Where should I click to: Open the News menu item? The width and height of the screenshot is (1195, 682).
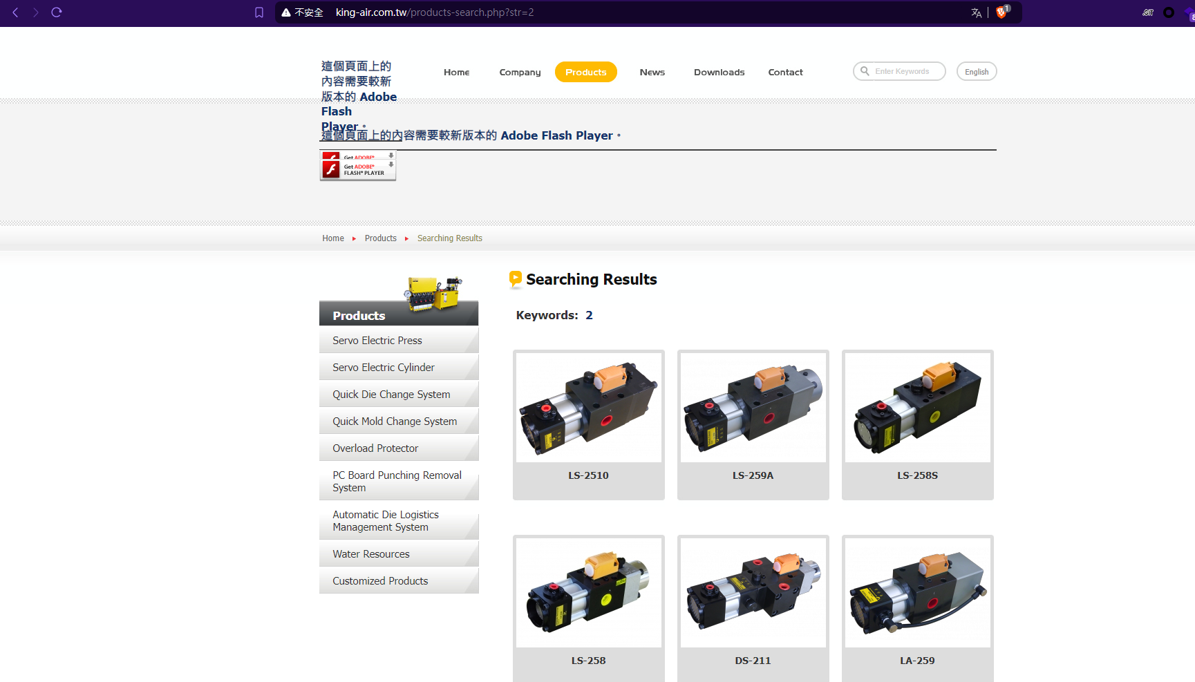pos(652,72)
